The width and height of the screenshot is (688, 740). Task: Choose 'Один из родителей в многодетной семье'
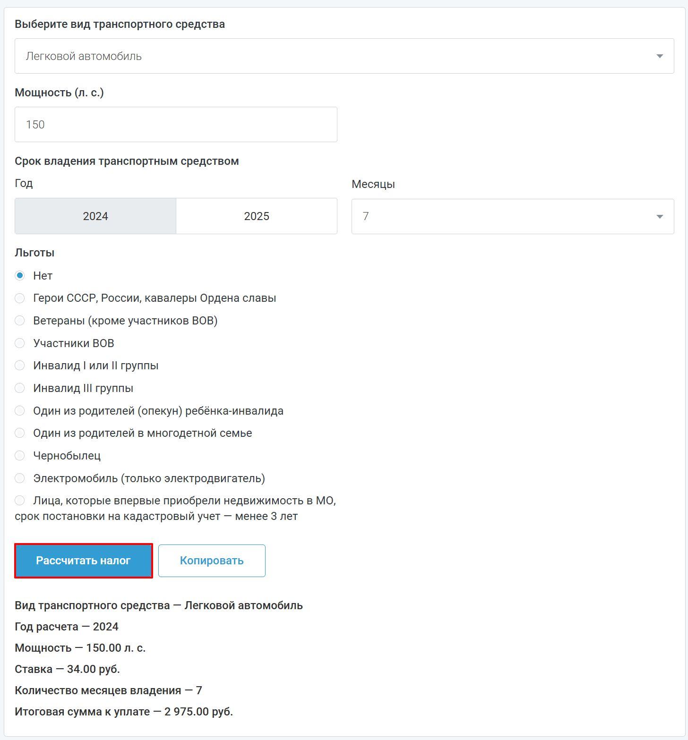[x=20, y=433]
